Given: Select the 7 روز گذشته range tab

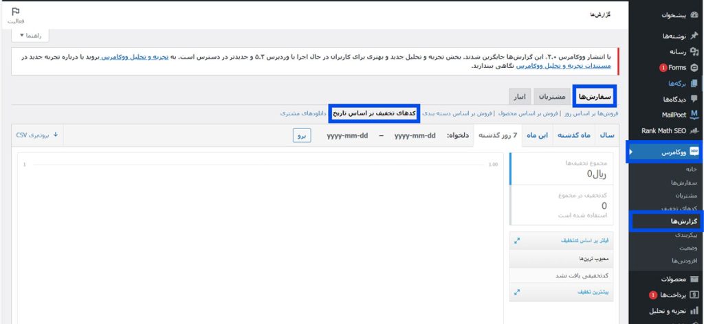Looking at the screenshot, I should click(x=498, y=135).
